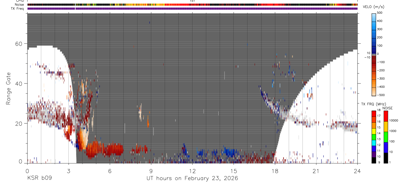Click the 'Noise' row label at top left
The width and height of the screenshot is (402, 185).
(20, 5)
